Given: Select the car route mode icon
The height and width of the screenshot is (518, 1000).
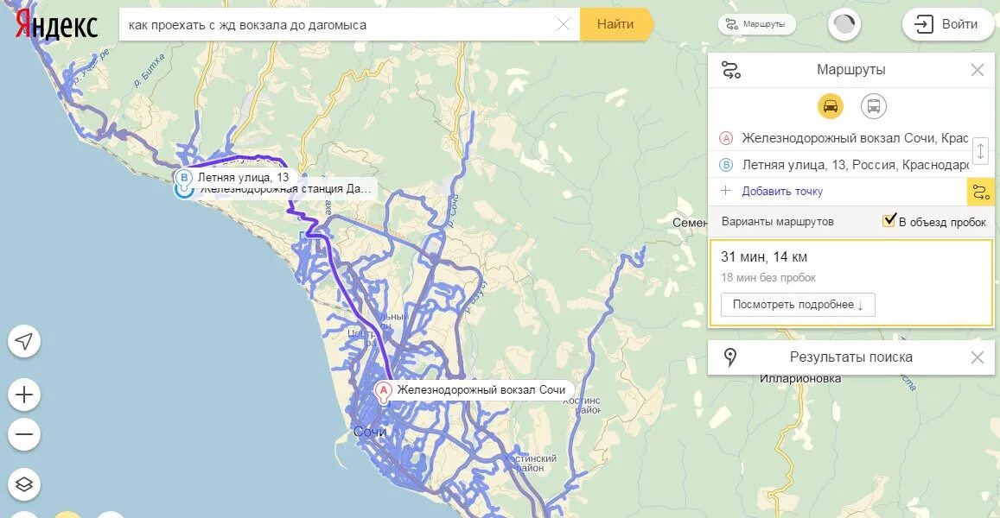Looking at the screenshot, I should click(831, 106).
